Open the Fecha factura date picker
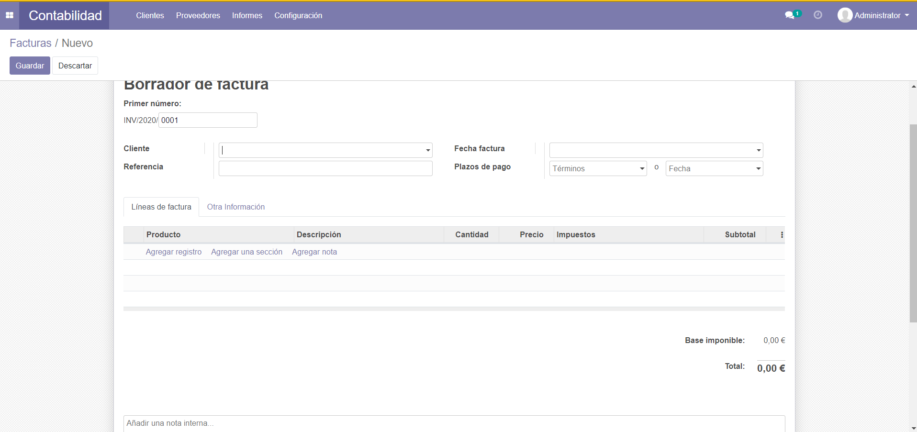Screen dimensions: 917x432 [656, 150]
